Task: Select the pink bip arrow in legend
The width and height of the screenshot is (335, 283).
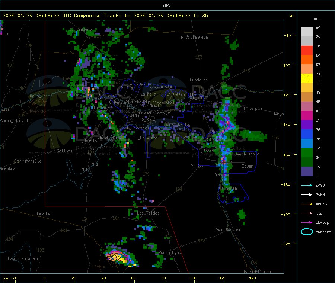Action: point(307,213)
